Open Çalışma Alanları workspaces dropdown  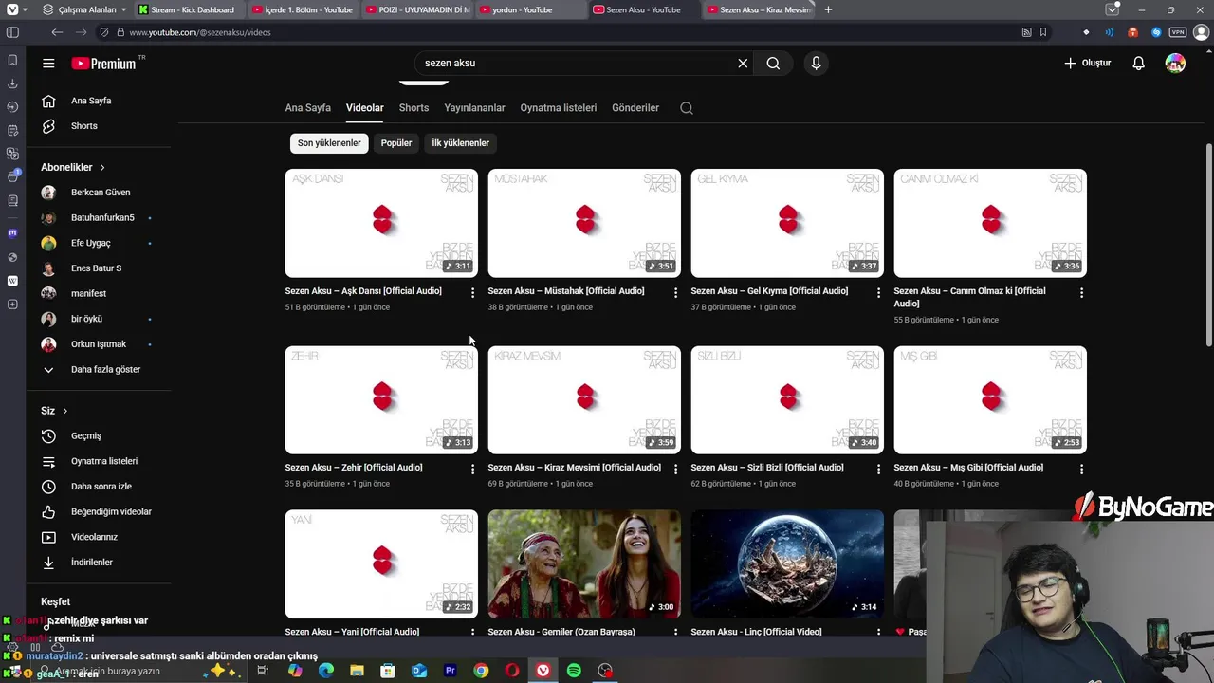click(84, 9)
